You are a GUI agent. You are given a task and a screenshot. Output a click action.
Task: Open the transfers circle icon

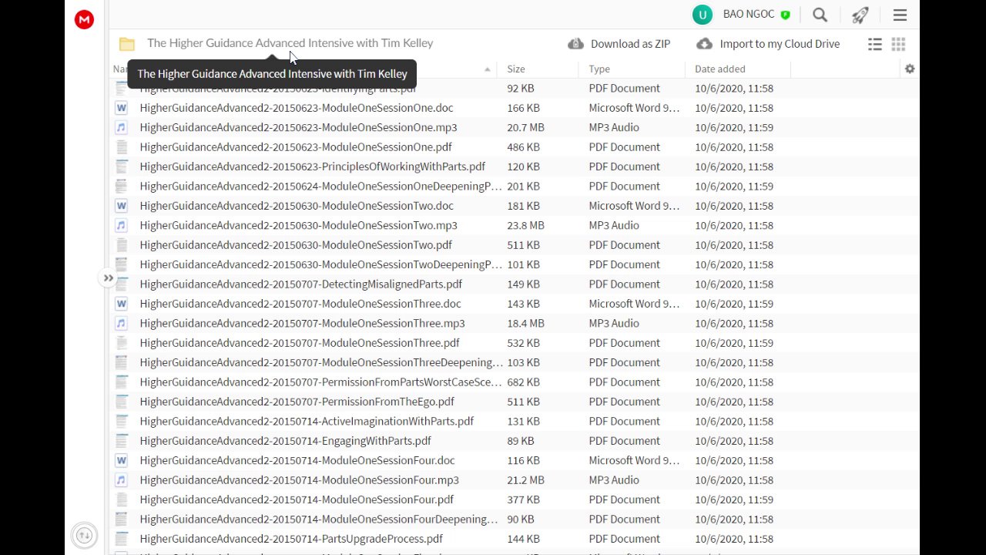[x=84, y=535]
